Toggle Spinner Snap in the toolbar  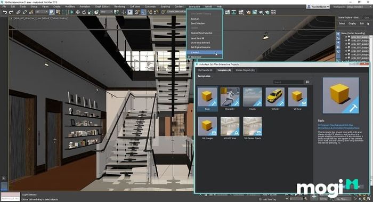pyautogui.click(x=156, y=12)
